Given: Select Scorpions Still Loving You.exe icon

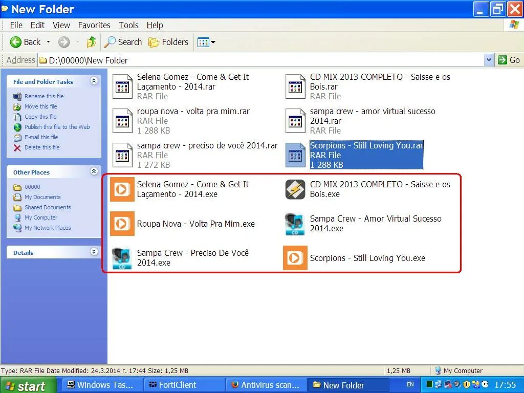Looking at the screenshot, I should [x=295, y=258].
